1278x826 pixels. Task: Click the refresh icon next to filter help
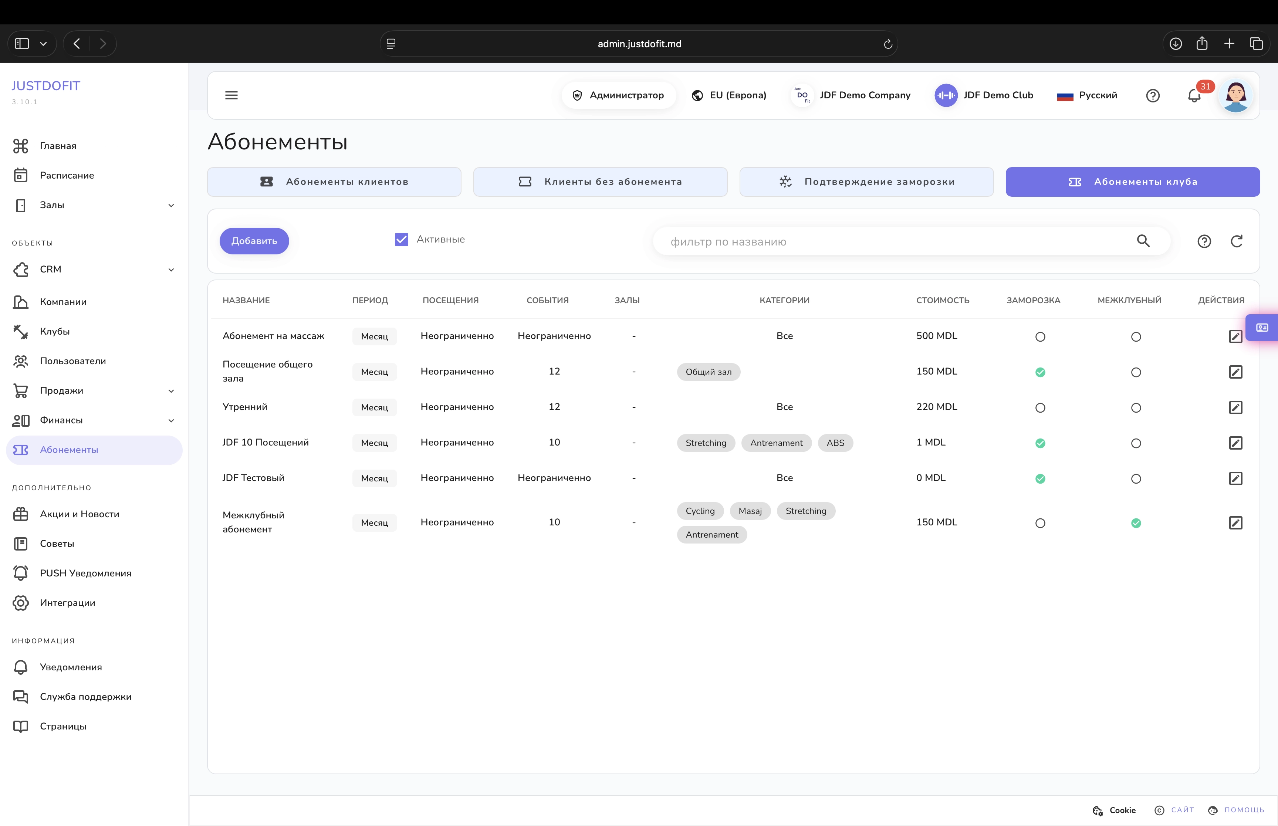(x=1236, y=241)
